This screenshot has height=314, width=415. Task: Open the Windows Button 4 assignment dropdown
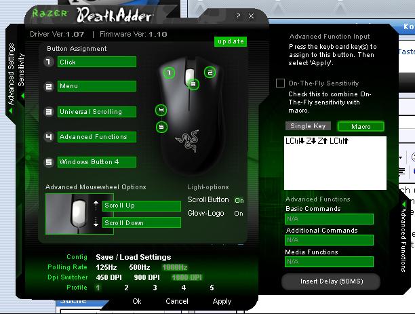[x=97, y=162]
